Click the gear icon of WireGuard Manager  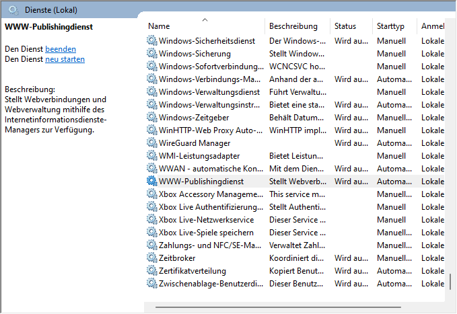pyautogui.click(x=152, y=143)
